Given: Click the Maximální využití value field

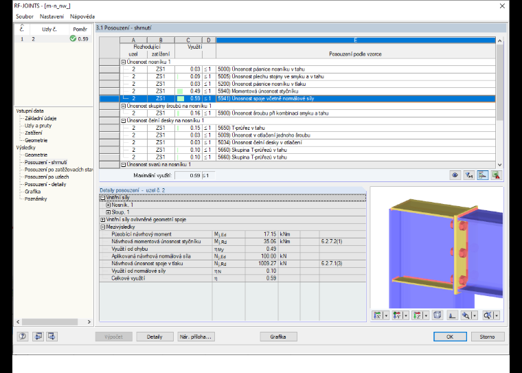Looking at the screenshot, I should click(x=188, y=175).
